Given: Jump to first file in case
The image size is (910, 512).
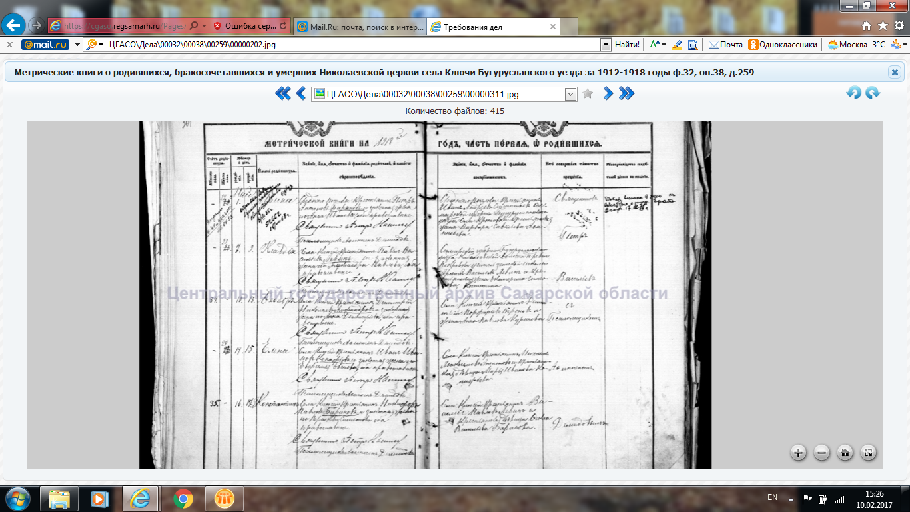Looking at the screenshot, I should pos(282,94).
